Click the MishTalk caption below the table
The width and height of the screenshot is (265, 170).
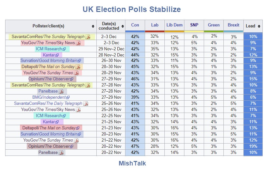click(x=132, y=163)
